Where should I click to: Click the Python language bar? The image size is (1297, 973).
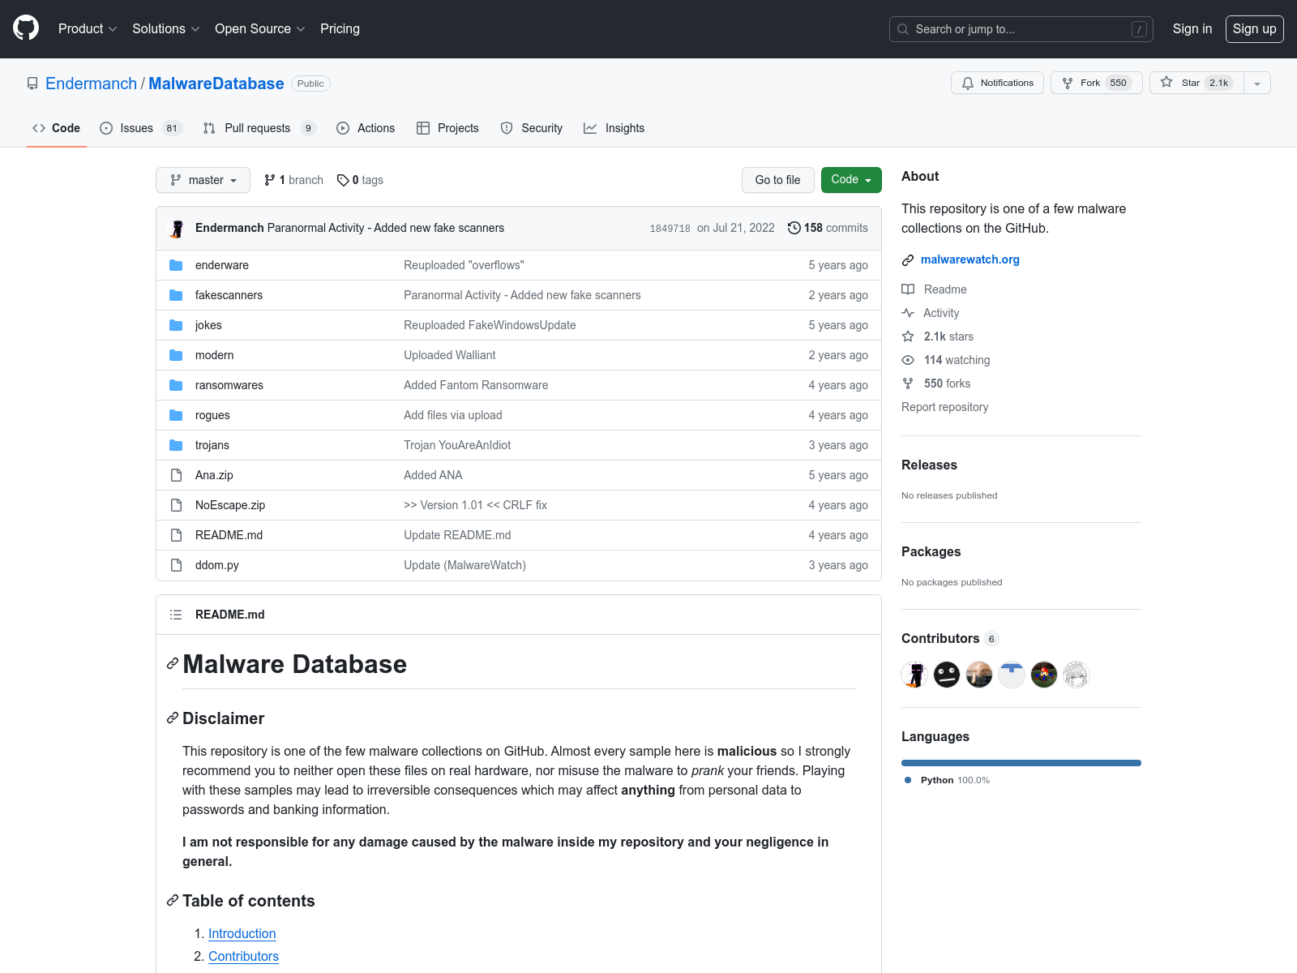coord(1021,763)
